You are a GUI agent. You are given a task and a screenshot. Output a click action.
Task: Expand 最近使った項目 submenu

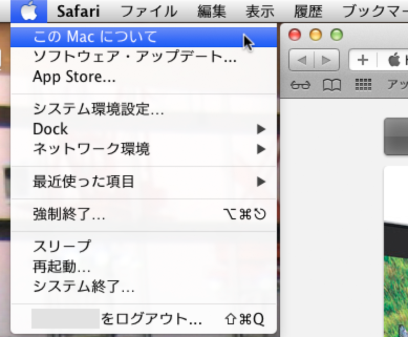143,182
